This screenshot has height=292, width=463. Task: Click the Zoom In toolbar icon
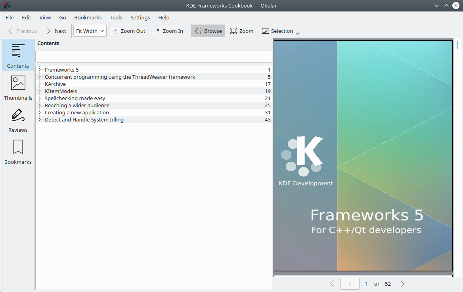[x=157, y=31]
